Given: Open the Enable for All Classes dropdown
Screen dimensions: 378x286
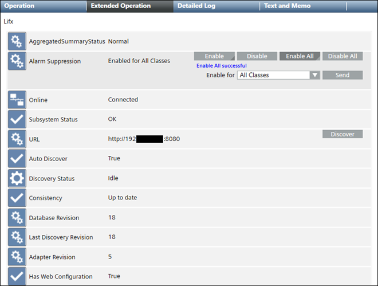Looking at the screenshot, I should click(x=273, y=75).
